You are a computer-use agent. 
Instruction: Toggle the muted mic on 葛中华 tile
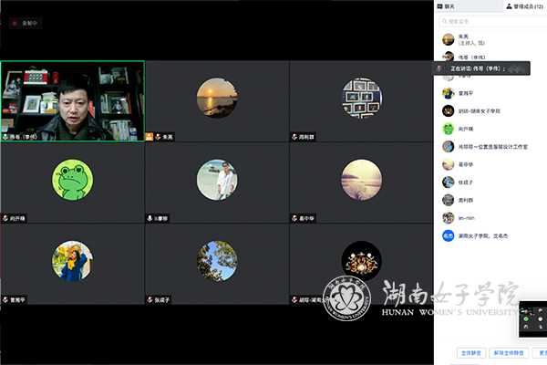tap(294, 218)
